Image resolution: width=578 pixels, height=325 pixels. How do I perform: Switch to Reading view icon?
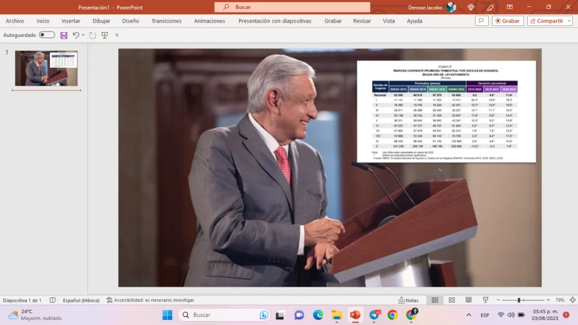[x=468, y=300]
